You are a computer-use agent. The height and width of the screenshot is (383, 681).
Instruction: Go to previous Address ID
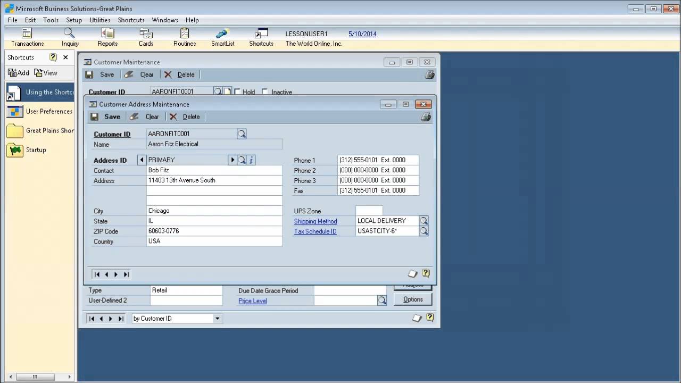click(142, 160)
